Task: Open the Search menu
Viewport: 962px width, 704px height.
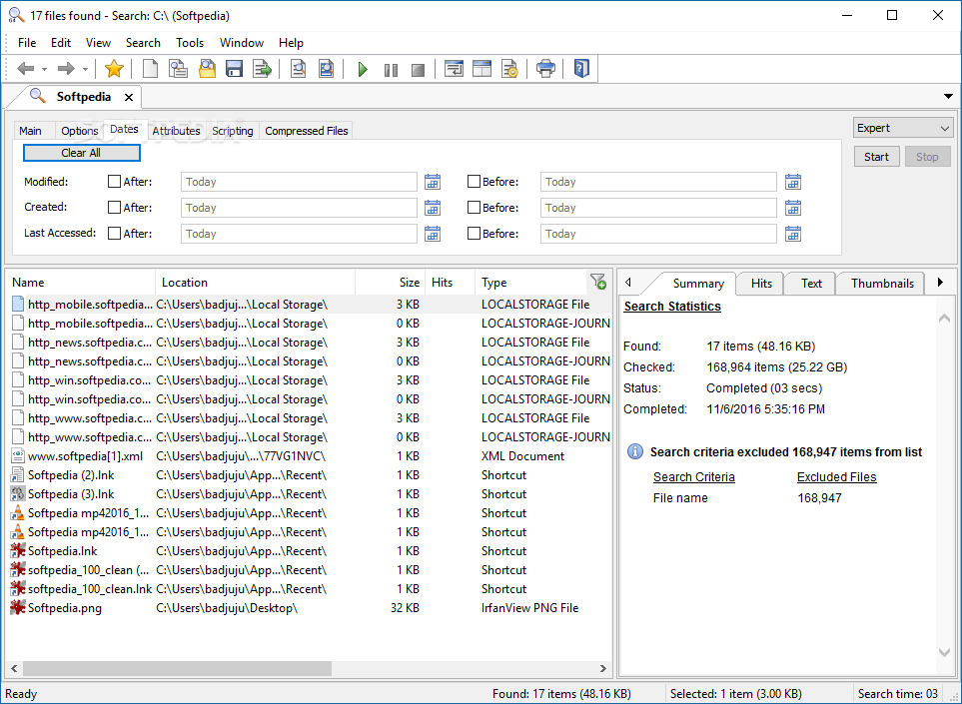Action: 143,43
